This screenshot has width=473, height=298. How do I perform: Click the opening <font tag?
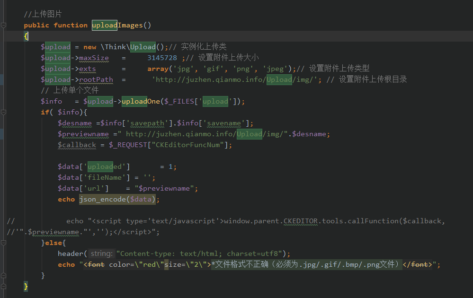click(x=94, y=264)
